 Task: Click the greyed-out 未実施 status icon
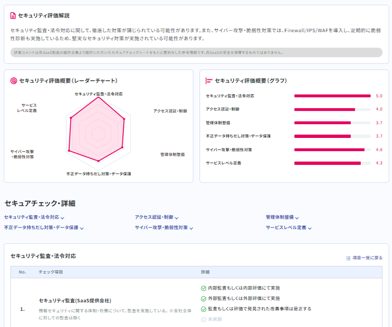tap(204, 319)
